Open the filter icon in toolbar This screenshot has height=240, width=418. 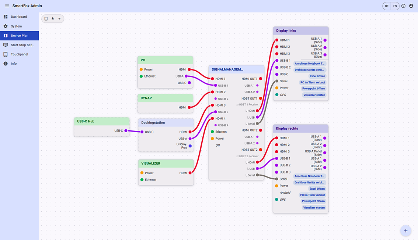point(59,19)
